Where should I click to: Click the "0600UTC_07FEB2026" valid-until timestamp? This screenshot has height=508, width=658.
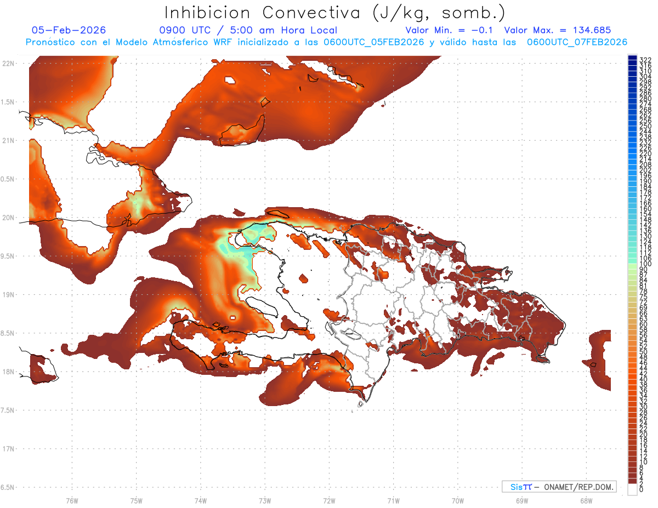577,42
